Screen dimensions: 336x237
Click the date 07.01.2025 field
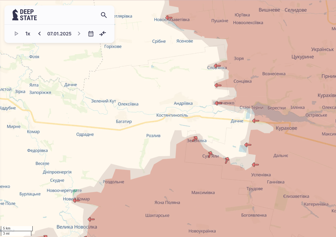[x=59, y=34]
